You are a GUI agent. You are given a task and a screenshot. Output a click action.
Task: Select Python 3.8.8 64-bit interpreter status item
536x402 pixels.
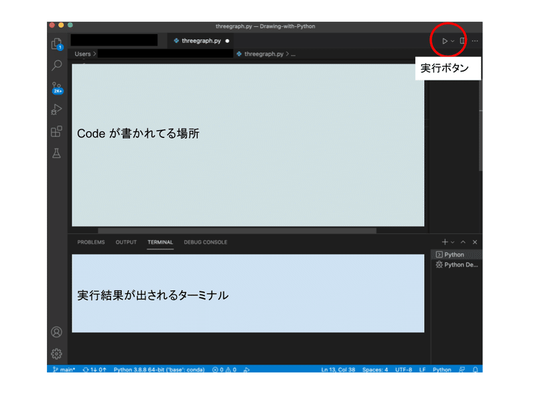point(159,370)
